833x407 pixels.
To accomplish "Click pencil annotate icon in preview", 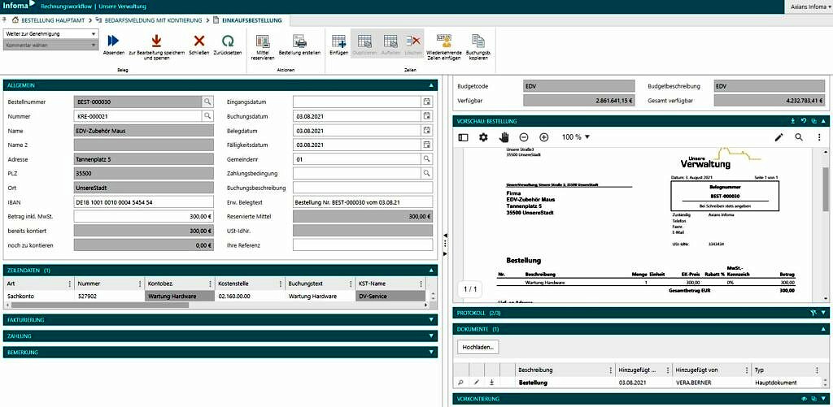I will pyautogui.click(x=778, y=137).
